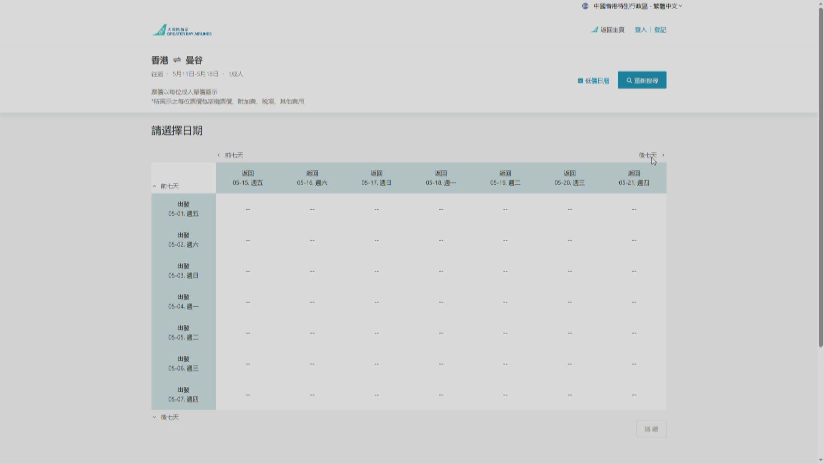Click the calendar icon for 低價日曆

click(x=580, y=81)
